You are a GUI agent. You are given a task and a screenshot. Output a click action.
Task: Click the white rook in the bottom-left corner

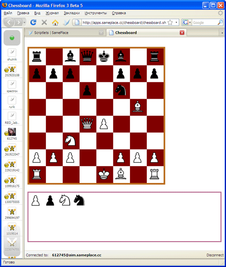pos(36,174)
